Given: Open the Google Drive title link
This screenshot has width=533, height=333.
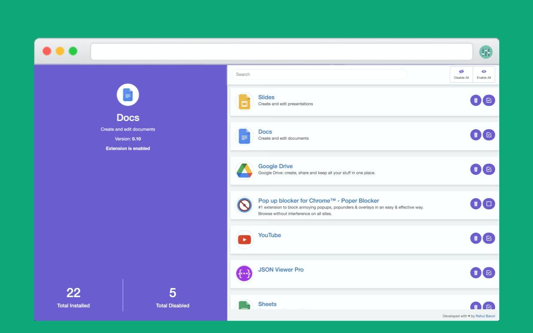Looking at the screenshot, I should point(275,166).
